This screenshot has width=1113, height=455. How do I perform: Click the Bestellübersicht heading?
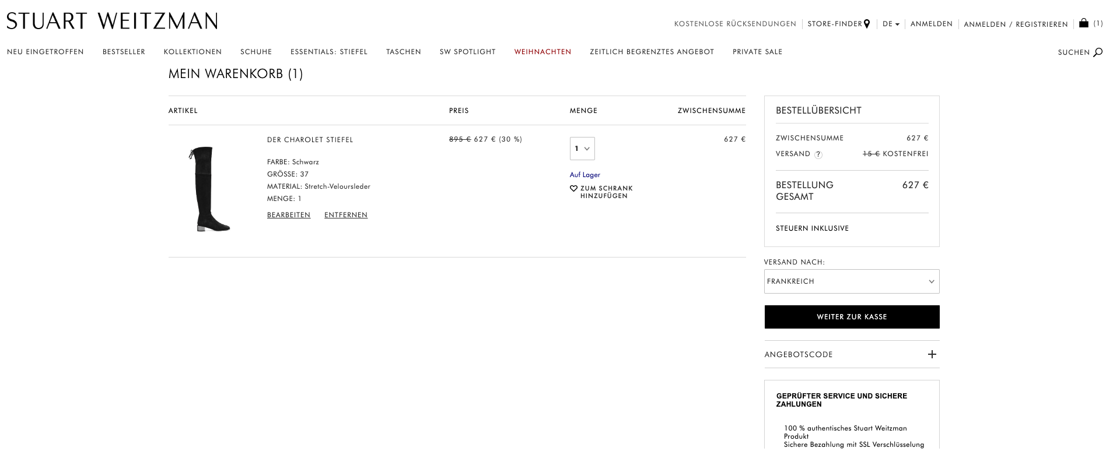(x=818, y=111)
